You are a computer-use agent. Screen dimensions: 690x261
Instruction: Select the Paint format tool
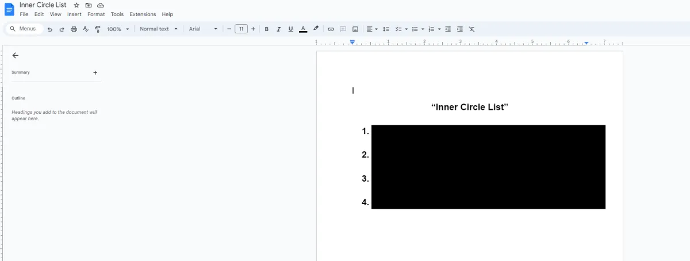pos(97,29)
